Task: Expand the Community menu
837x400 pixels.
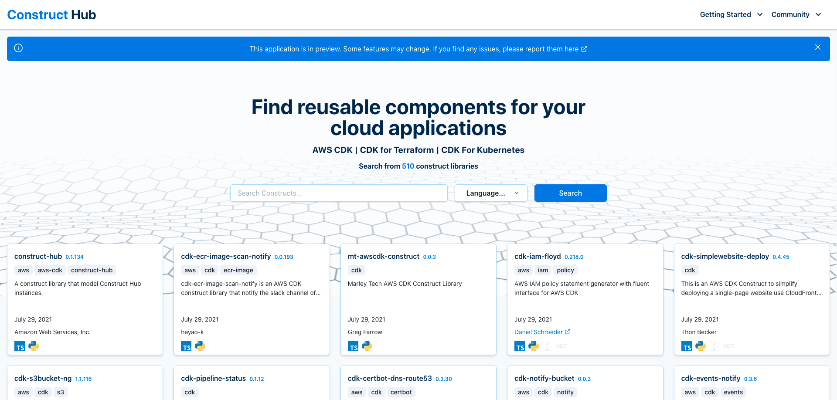Action: tap(796, 14)
